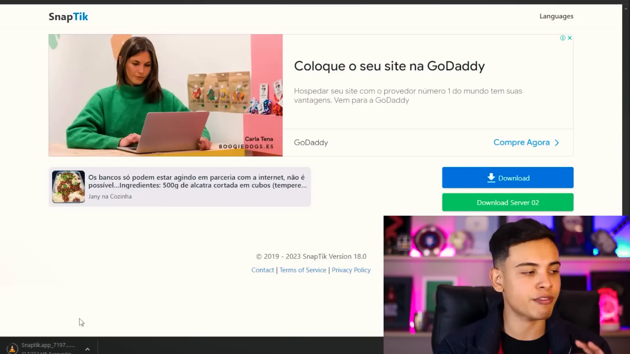This screenshot has height=354, width=630.
Task: Expand the download item options chevron
Action: click(87, 349)
